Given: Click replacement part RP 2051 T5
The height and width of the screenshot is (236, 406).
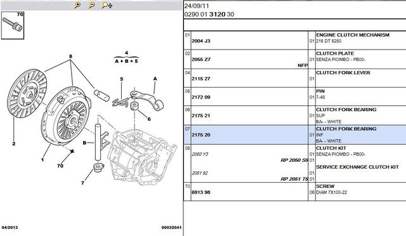Looking at the screenshot, I should (294, 179).
